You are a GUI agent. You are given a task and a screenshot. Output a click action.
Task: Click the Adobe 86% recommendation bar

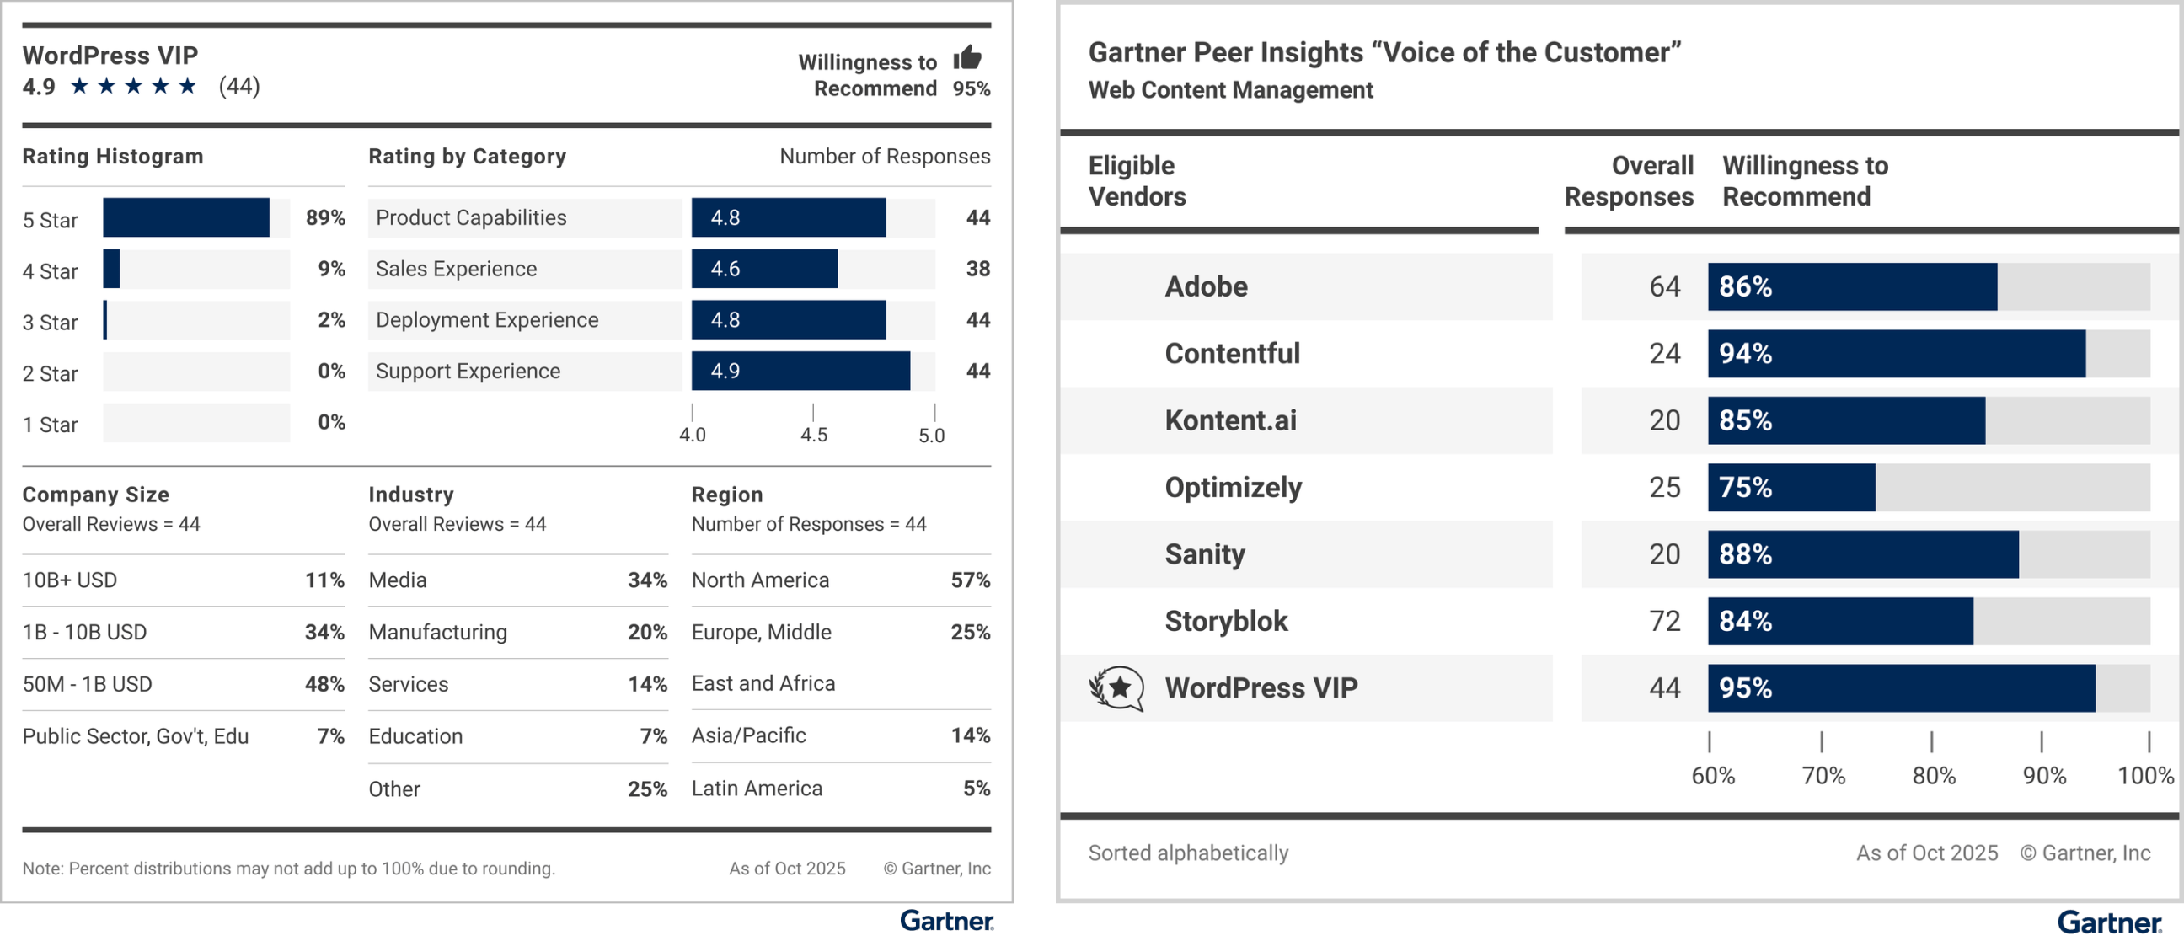click(1852, 286)
